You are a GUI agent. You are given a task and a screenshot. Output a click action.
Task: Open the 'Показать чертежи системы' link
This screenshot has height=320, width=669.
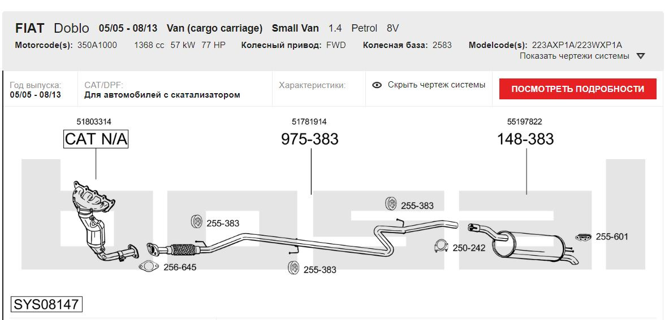[574, 56]
